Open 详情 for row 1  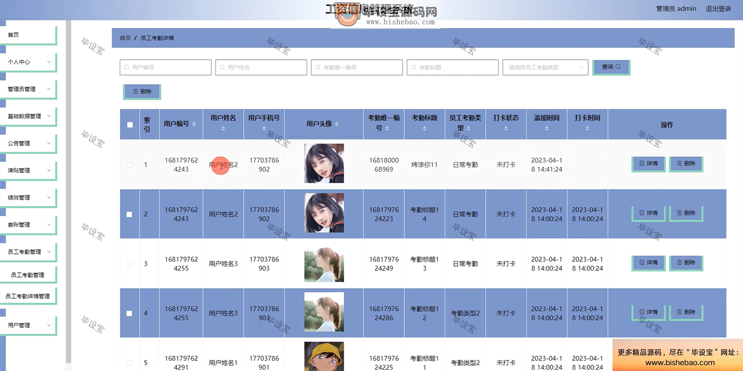(648, 164)
